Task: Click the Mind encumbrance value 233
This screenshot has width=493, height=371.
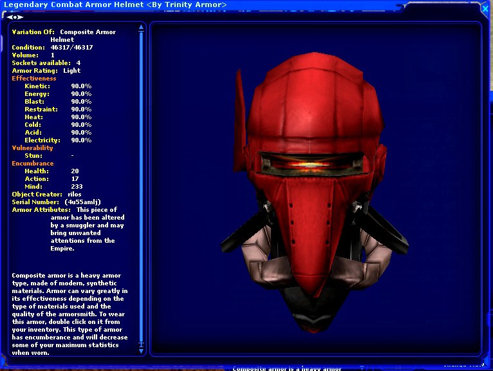Action: click(x=77, y=187)
